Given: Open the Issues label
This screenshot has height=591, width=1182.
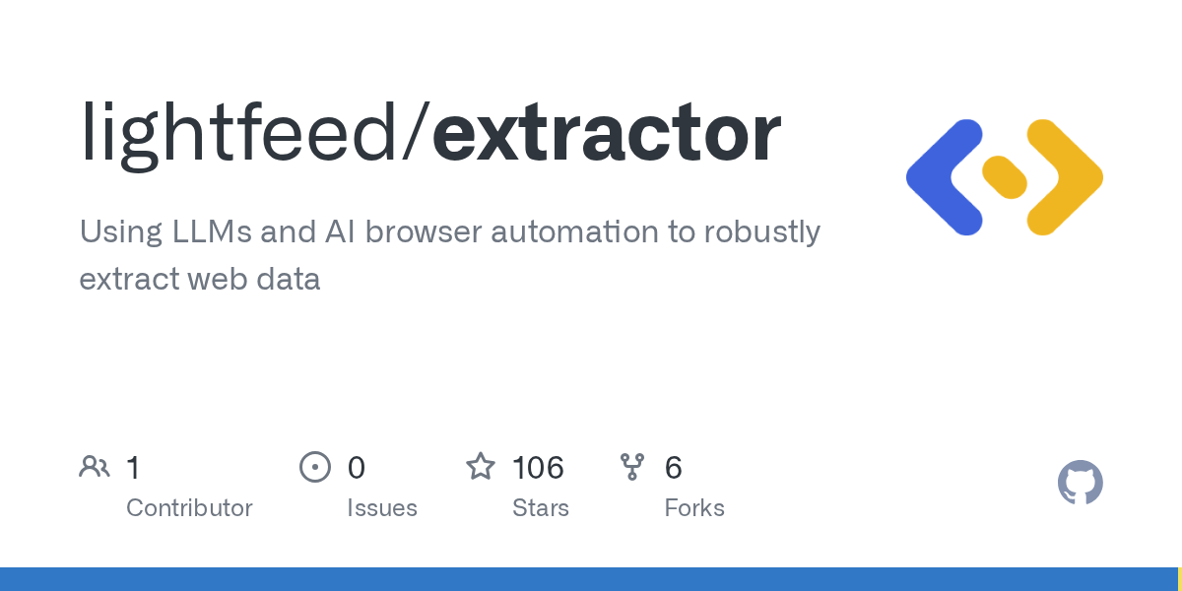Looking at the screenshot, I should click(382, 508).
